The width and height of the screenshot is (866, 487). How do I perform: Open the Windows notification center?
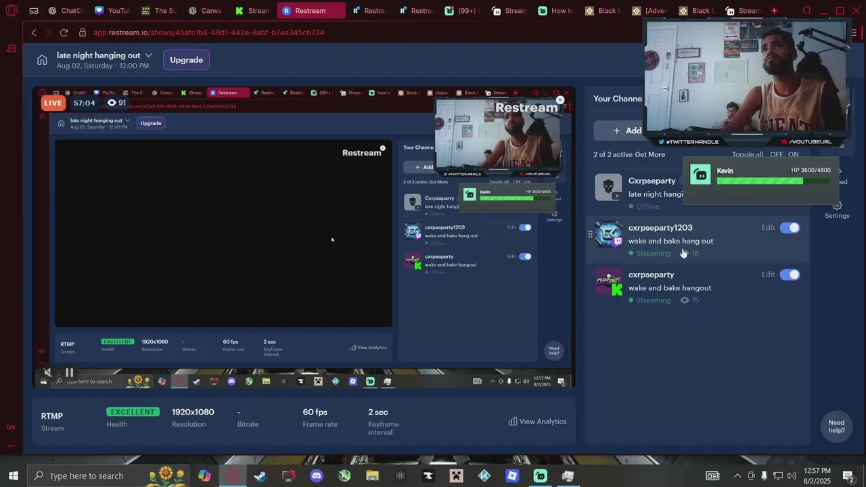pos(848,476)
